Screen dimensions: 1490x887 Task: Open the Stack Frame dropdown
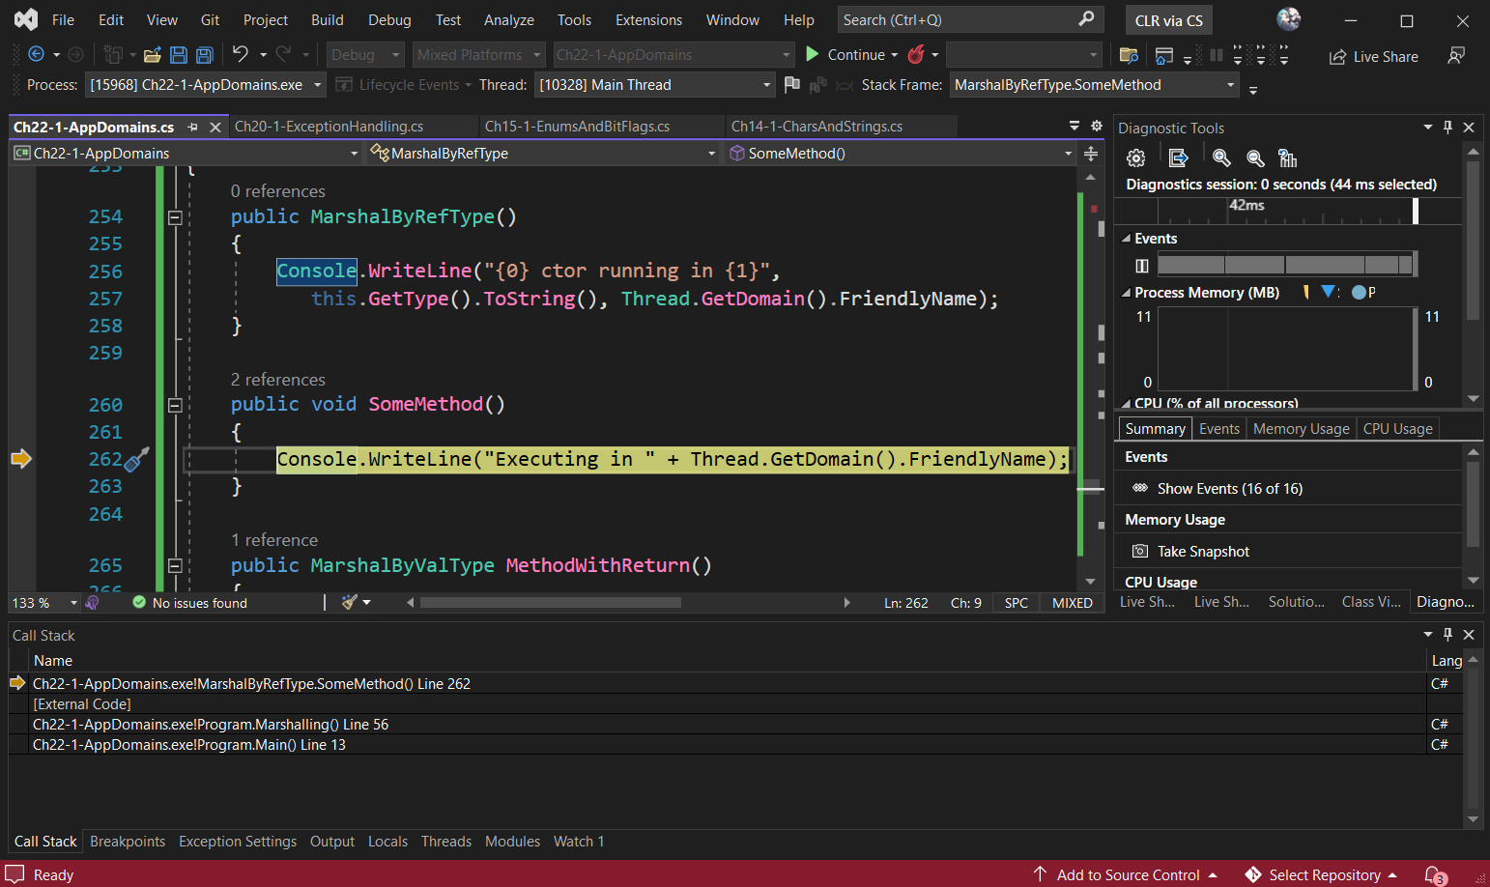tap(1230, 85)
